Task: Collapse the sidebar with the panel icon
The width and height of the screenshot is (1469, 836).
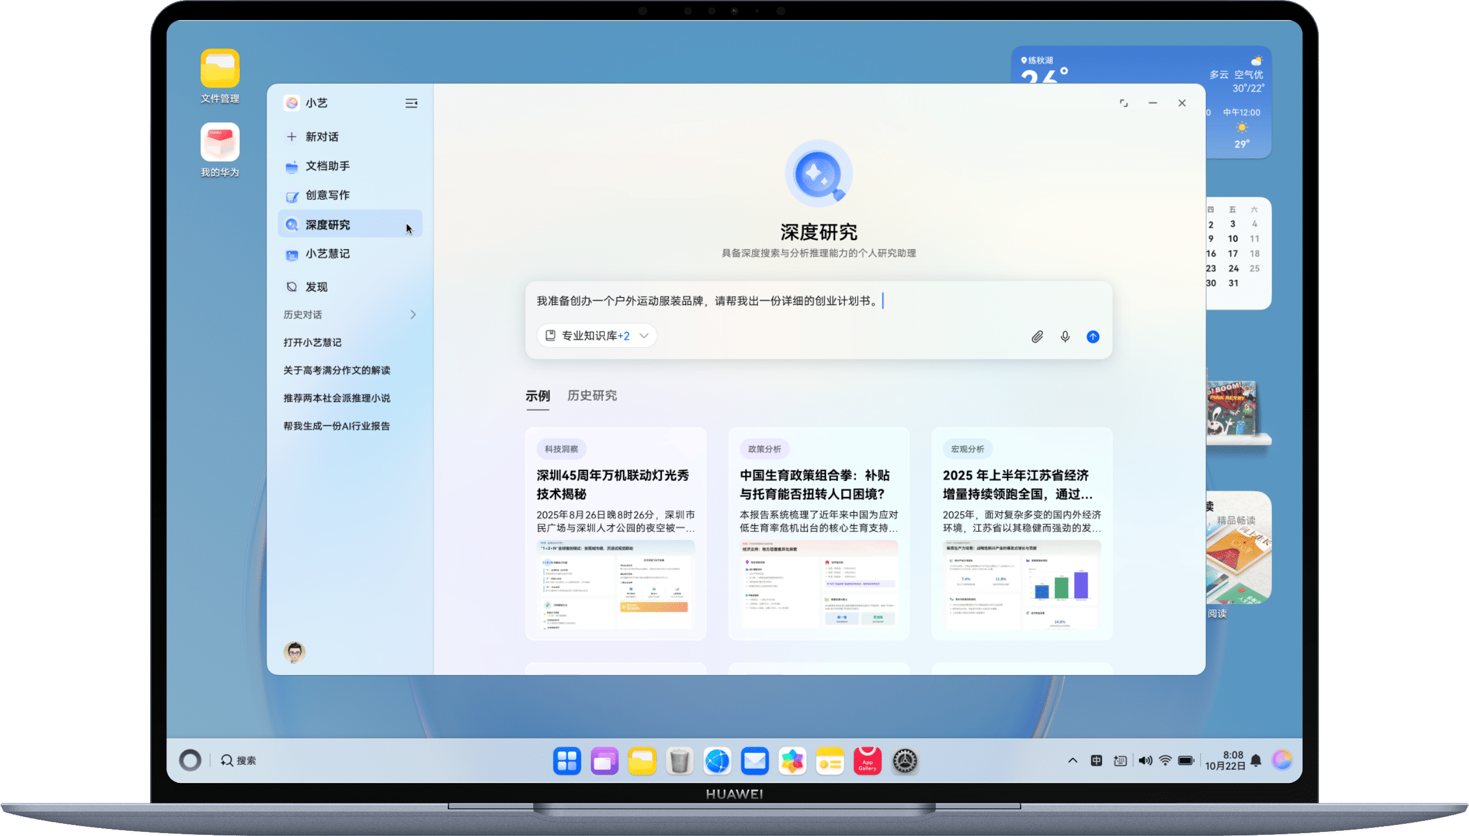Action: (411, 103)
